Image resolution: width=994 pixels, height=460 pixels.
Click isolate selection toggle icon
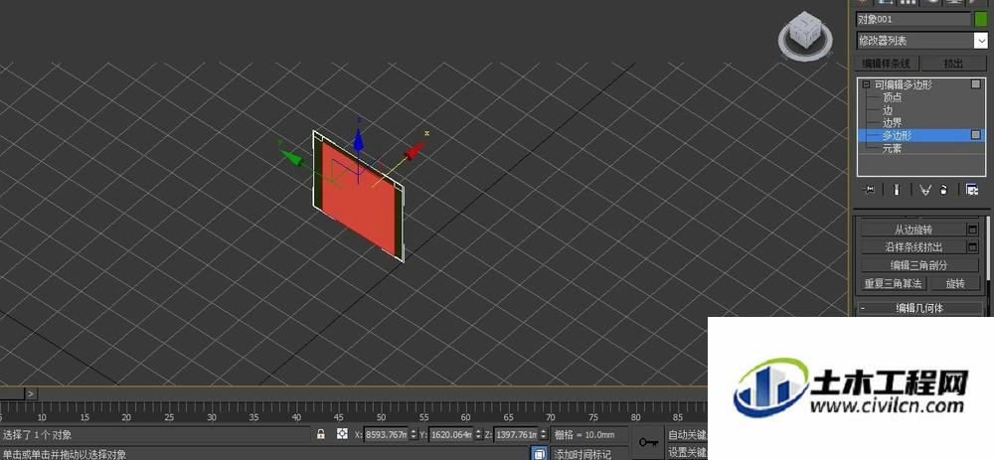[x=540, y=454]
